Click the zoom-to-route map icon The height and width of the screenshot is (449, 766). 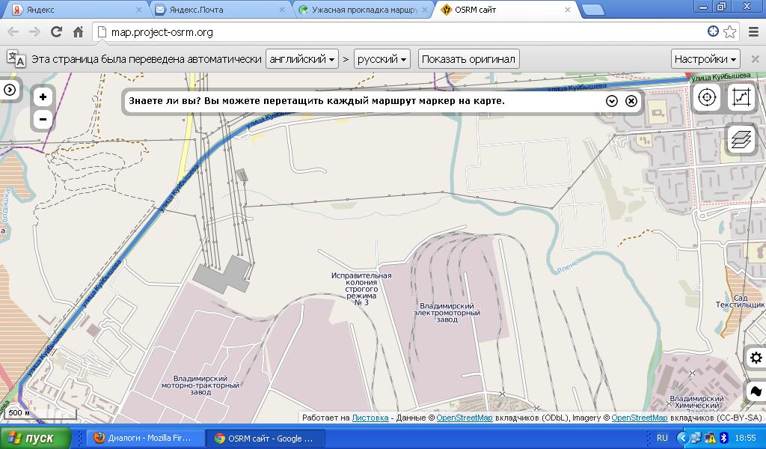tap(741, 97)
